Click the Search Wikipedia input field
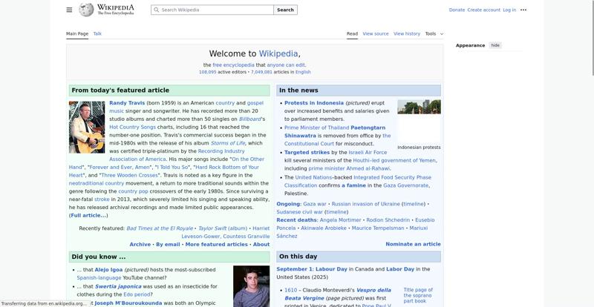The image size is (594, 307). click(x=212, y=10)
